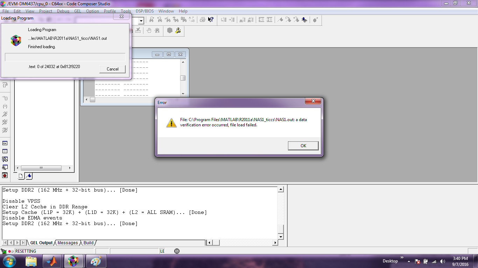
Task: Select the blue bookmarks tab in project pane
Action: pos(29,176)
